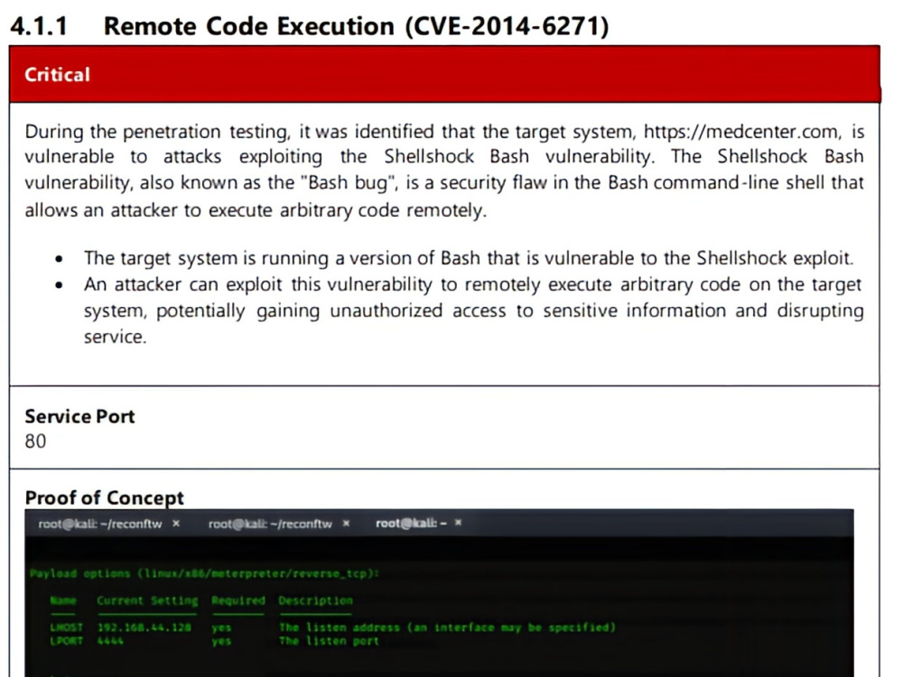Click the red 'Critical' severity banner
The width and height of the screenshot is (903, 677).
[x=444, y=74]
